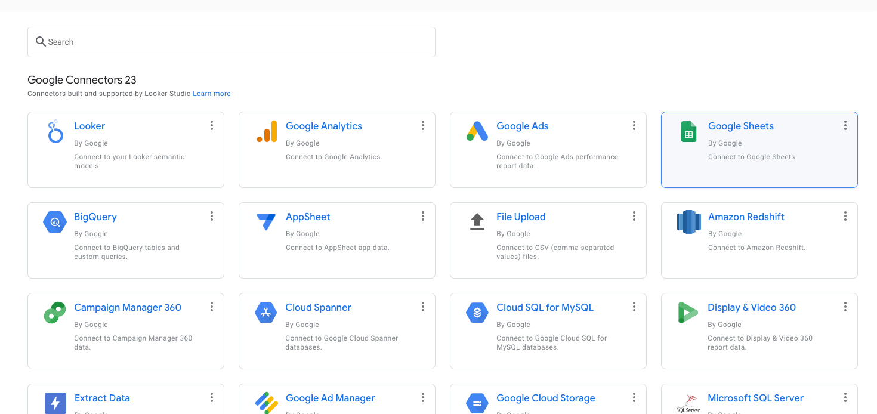Click the Amazon Redshift icon

click(688, 222)
